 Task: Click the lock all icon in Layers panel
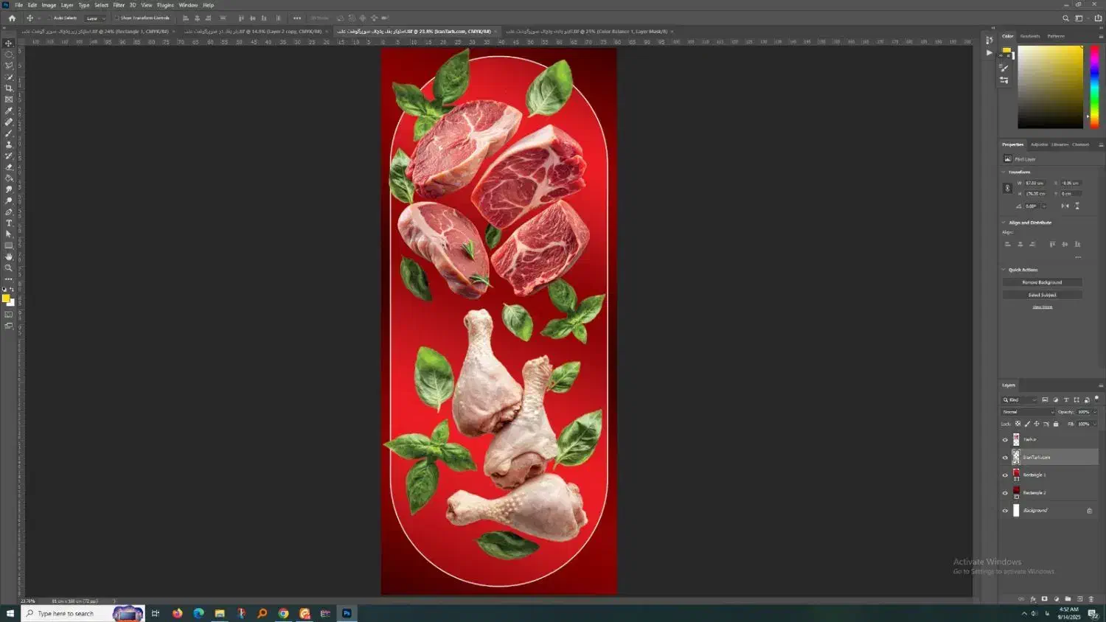click(x=1056, y=424)
